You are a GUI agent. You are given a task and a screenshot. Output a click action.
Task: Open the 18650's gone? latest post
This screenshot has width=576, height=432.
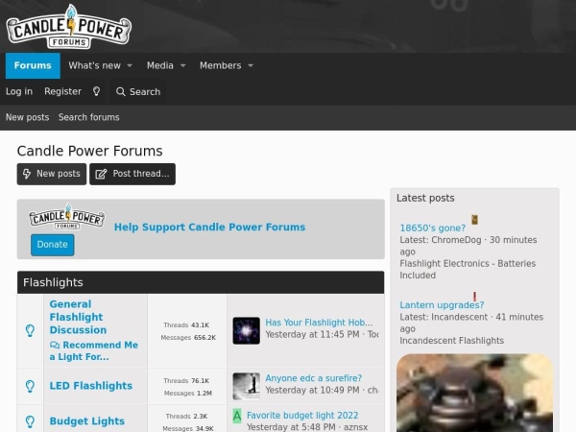coord(432,228)
